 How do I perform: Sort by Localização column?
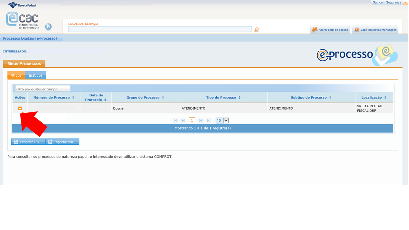374,97
